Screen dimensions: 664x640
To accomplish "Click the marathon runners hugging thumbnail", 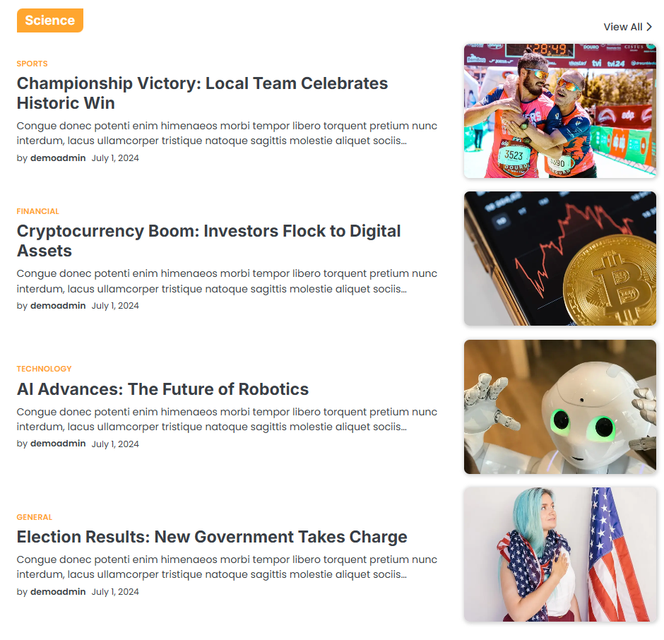I will 560,110.
